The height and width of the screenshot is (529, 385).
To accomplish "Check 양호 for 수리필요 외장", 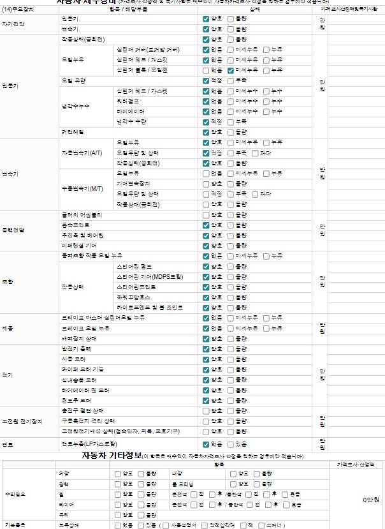I will click(118, 474).
